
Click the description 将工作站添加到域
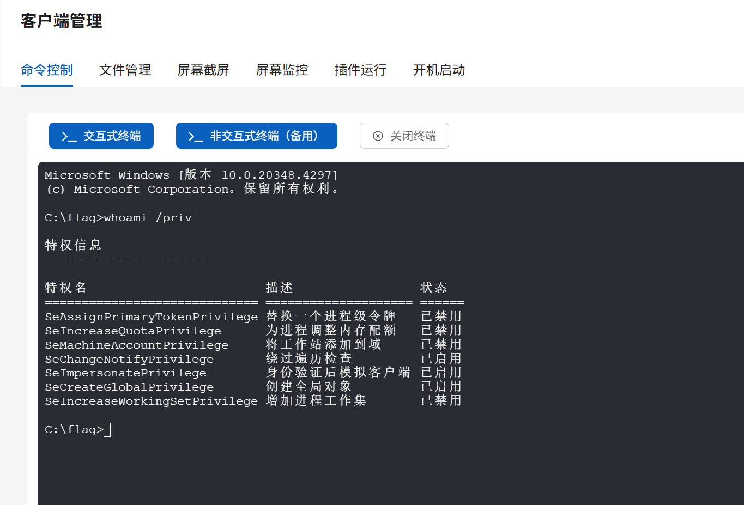point(323,344)
